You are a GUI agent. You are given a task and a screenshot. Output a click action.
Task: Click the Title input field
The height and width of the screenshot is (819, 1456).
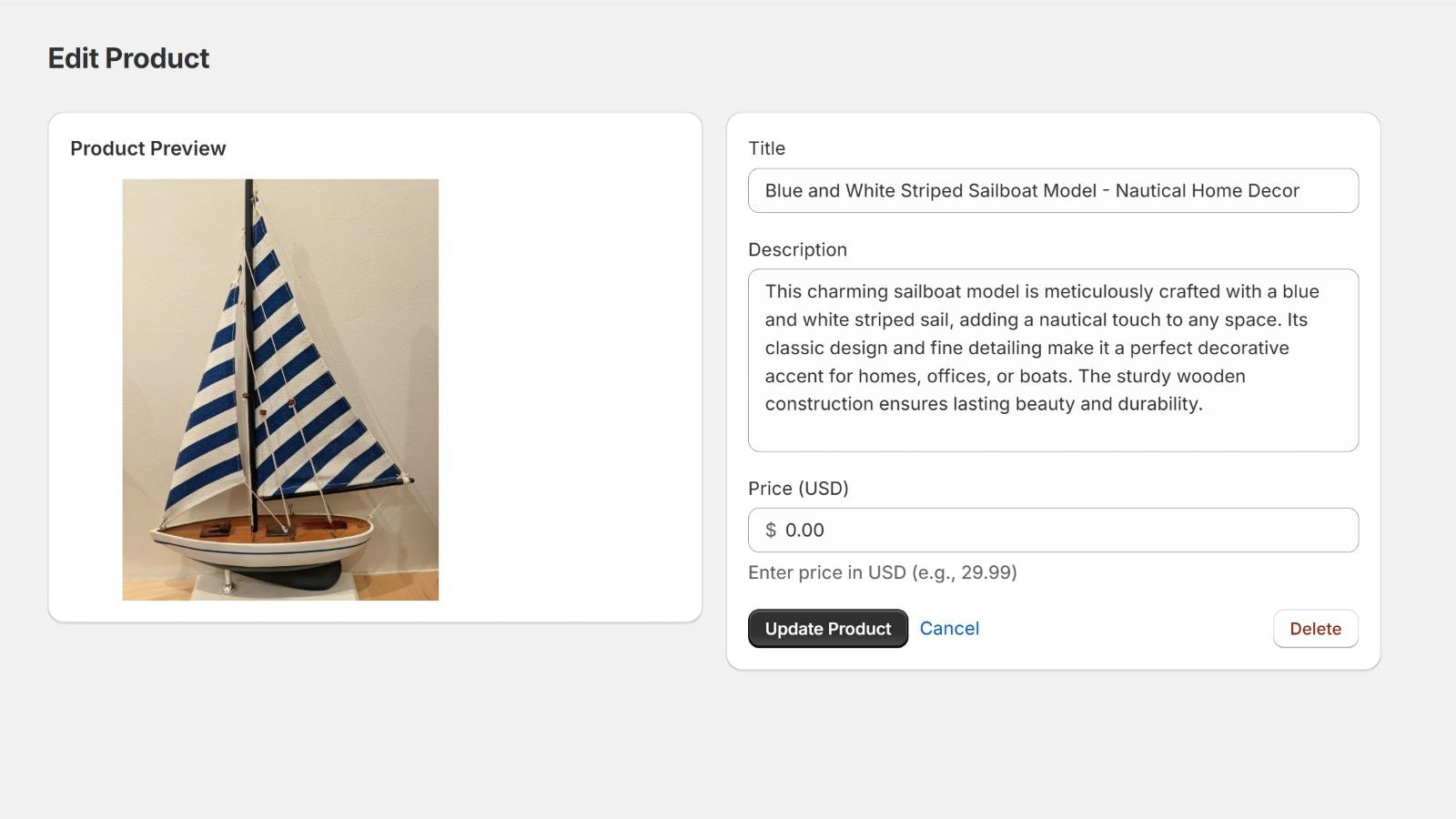(x=1052, y=191)
